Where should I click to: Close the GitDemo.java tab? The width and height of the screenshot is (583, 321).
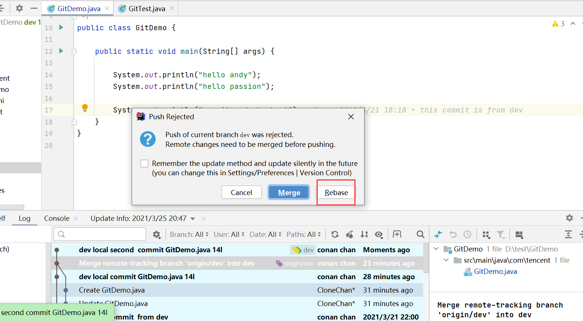(x=107, y=8)
